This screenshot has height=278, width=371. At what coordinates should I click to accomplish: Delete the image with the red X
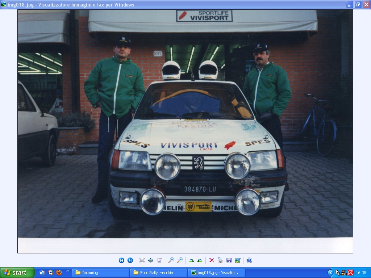212,260
